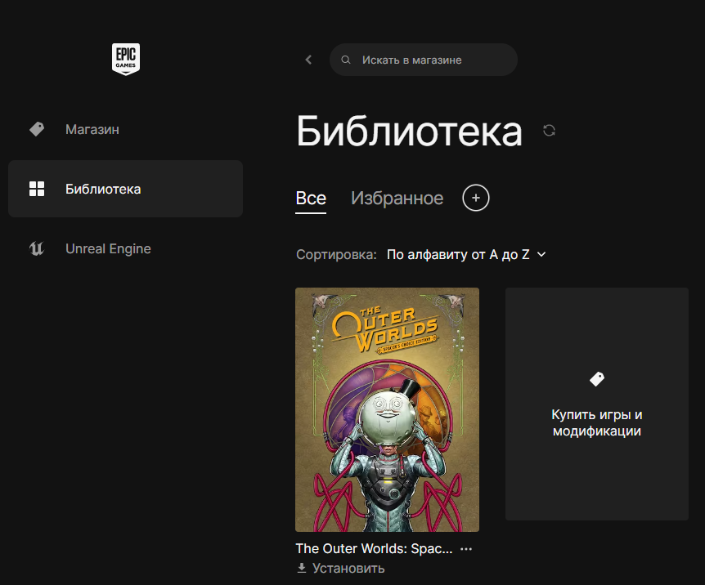Type in the 'Искать в магазине' search field
This screenshot has height=585, width=705.
433,60
